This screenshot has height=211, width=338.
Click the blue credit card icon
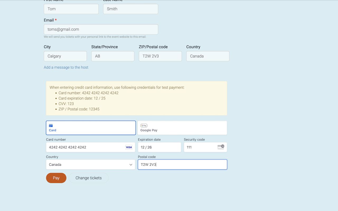[51, 126]
